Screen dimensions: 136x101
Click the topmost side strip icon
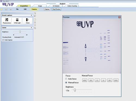click(x=35, y=13)
